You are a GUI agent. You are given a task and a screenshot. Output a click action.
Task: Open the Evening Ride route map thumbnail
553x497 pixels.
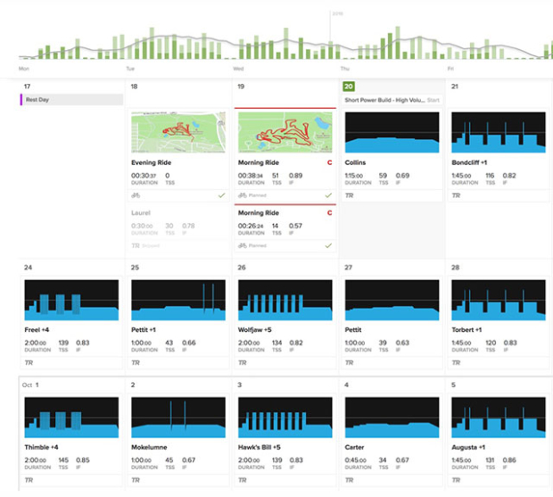[x=177, y=132]
